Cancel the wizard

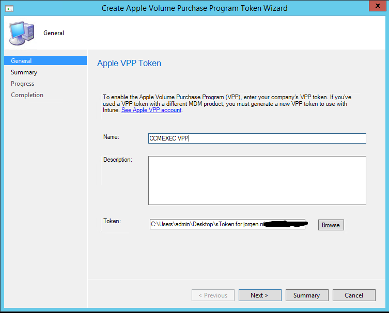tap(354, 295)
